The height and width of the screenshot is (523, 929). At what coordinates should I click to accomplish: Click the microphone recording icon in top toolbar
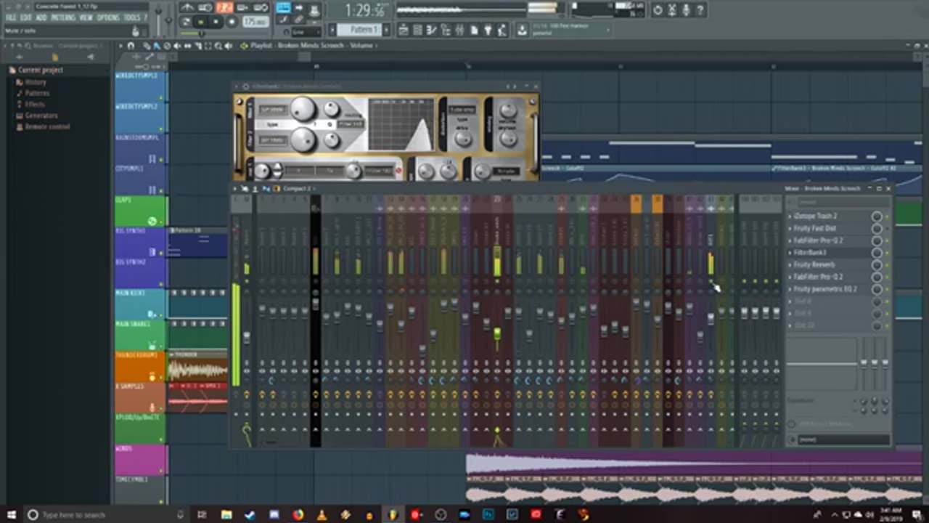686,9
